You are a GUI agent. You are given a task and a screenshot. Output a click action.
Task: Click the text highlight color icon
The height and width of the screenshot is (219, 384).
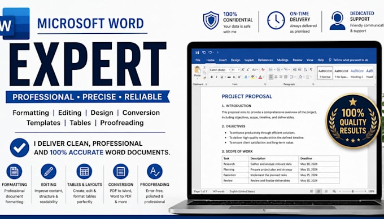tap(253, 77)
